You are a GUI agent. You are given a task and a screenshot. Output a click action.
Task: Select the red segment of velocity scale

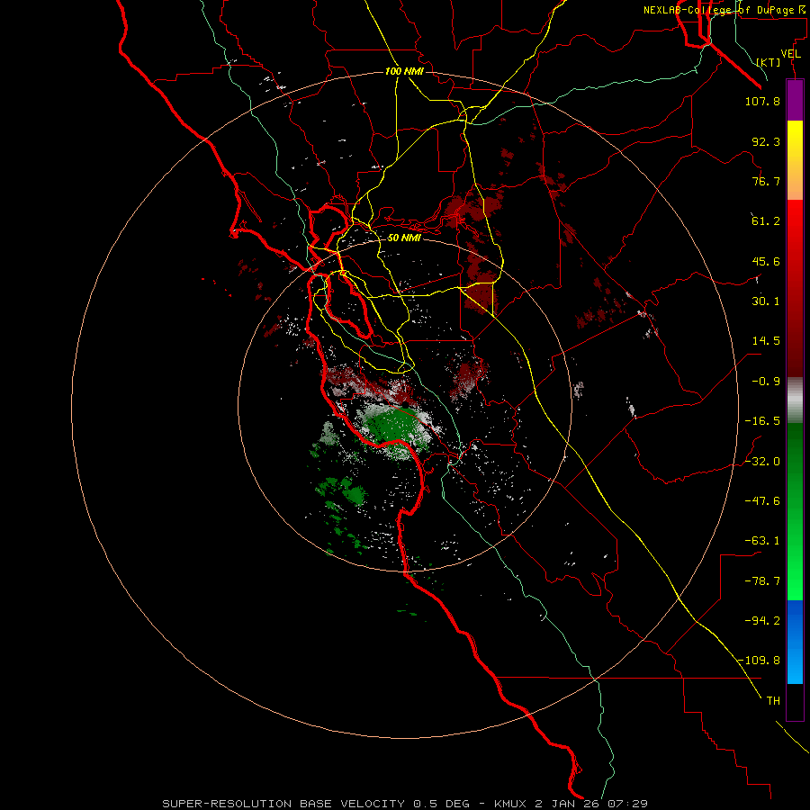tap(795, 288)
